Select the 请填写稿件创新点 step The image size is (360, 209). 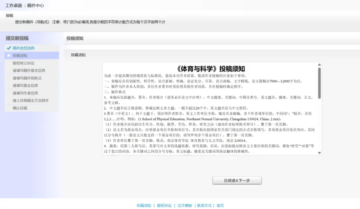27,78
